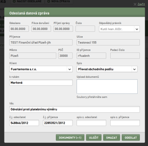Click the plus icon of Nová zpráva
Viewport: 148px width, 146px height.
[x=49, y=1]
